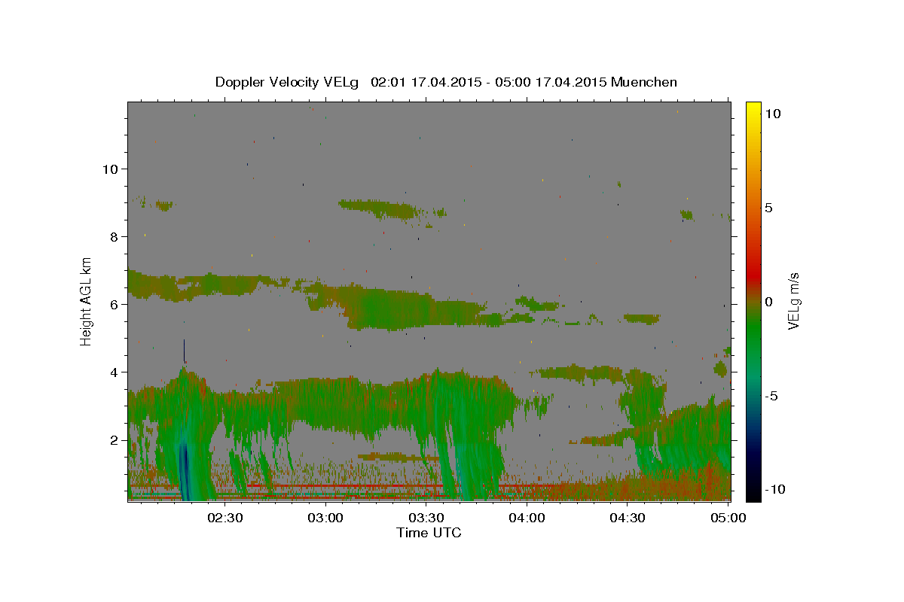Click the height axis label 8
Screen dimensions: 904x602
114,236
